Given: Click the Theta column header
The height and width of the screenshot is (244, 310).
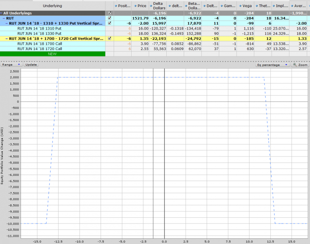Looking at the screenshot, I should 264,6.
